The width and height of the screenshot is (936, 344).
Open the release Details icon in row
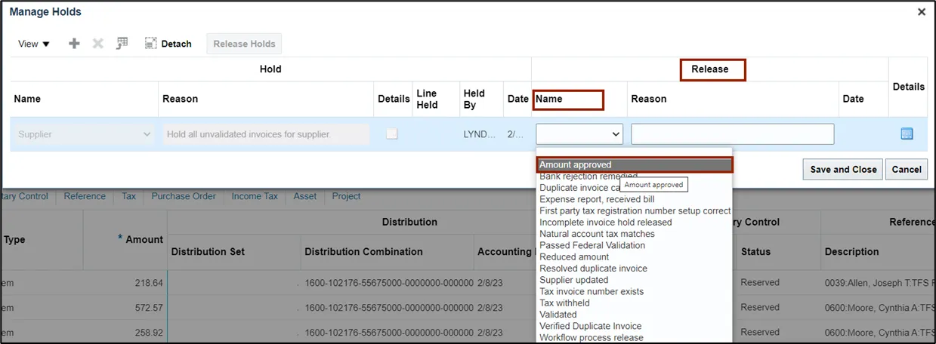pyautogui.click(x=907, y=134)
